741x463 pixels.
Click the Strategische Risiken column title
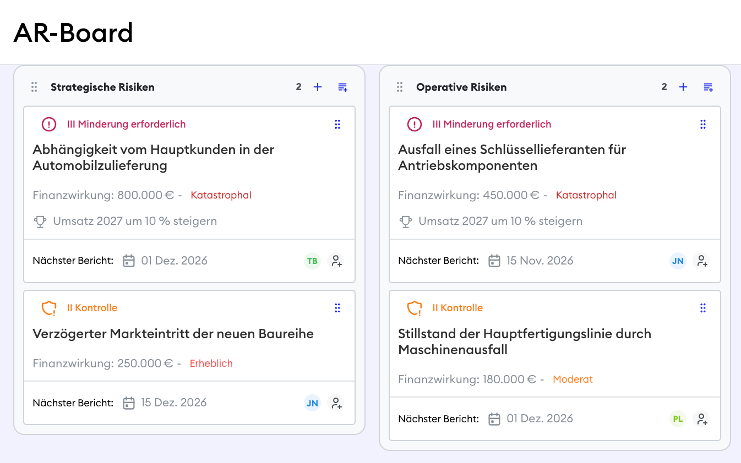pyautogui.click(x=102, y=87)
